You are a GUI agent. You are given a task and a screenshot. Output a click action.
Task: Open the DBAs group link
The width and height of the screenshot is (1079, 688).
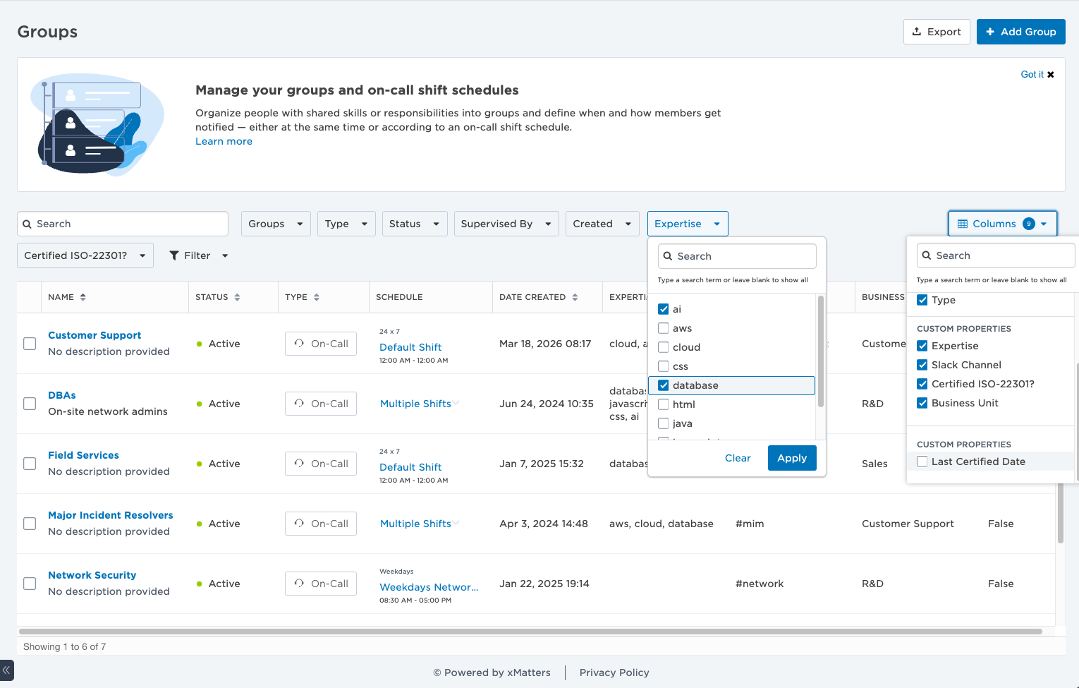(x=62, y=395)
